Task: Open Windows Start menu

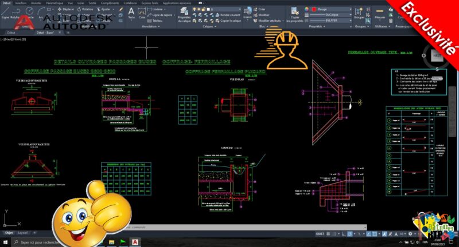Action: point(5,242)
